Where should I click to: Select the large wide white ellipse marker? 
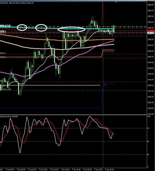(71, 29)
